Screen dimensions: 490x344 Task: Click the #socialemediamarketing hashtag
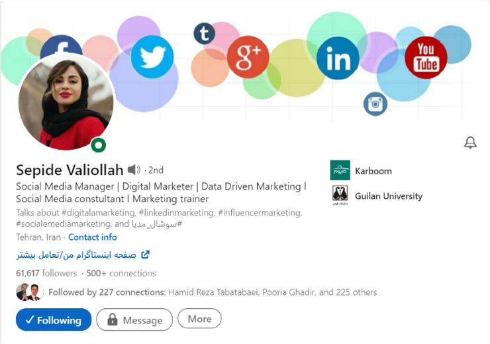pyautogui.click(x=63, y=224)
